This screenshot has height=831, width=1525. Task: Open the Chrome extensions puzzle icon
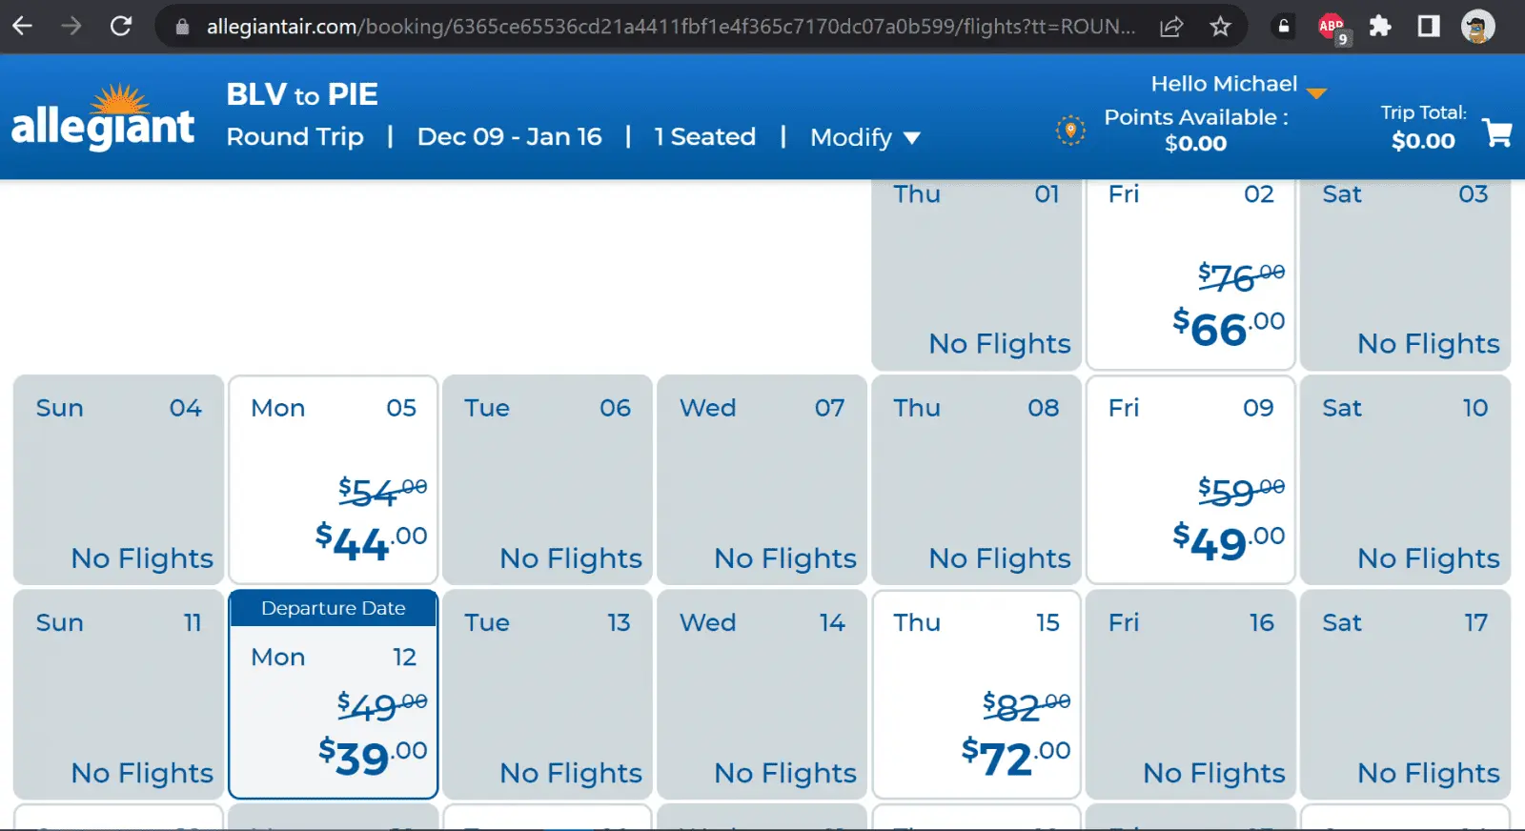pyautogui.click(x=1379, y=27)
